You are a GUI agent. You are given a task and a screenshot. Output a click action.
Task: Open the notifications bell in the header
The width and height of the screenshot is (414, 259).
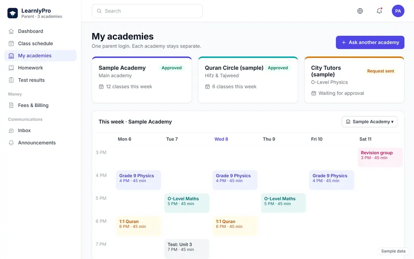(379, 11)
